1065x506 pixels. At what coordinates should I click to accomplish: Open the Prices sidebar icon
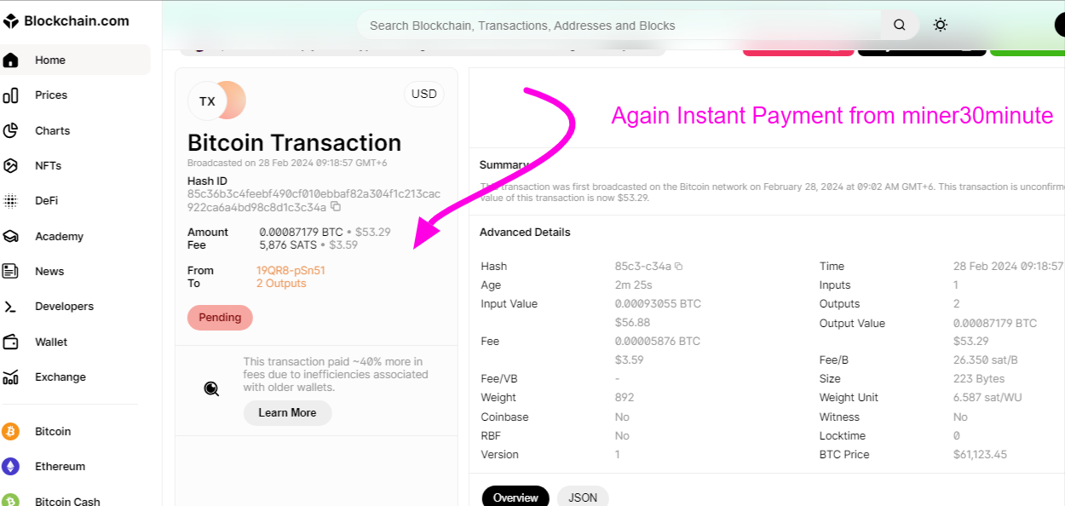pyautogui.click(x=11, y=95)
